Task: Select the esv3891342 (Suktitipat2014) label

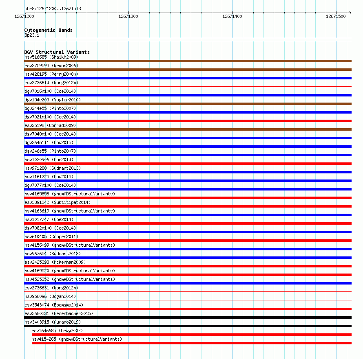Action: coord(58,202)
